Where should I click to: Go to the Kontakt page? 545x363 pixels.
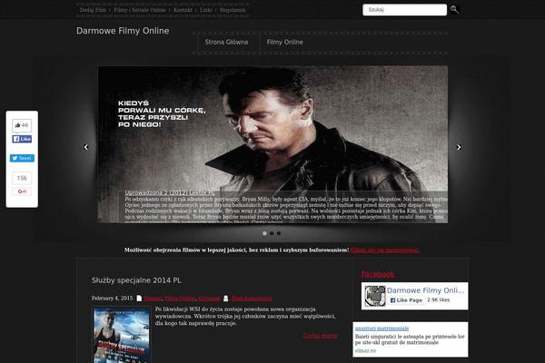(x=183, y=10)
